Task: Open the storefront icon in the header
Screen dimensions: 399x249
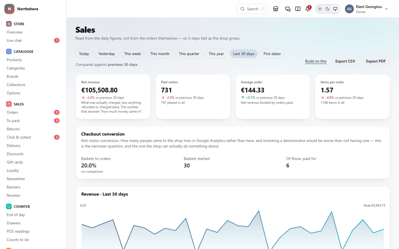Action: [276, 9]
